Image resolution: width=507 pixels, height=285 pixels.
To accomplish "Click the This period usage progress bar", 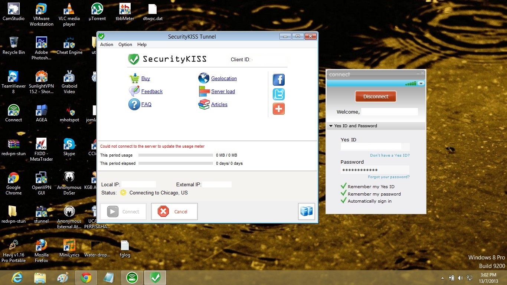I will click(176, 155).
